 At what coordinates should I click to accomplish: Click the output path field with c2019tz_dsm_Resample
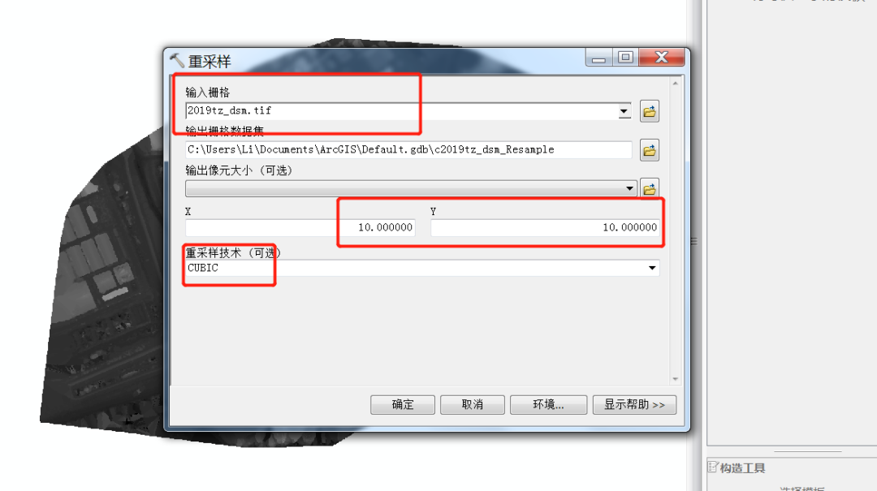[408, 150]
